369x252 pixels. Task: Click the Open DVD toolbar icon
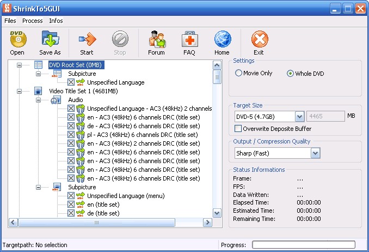point(18,39)
